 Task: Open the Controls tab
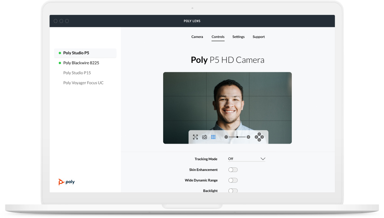[218, 37]
